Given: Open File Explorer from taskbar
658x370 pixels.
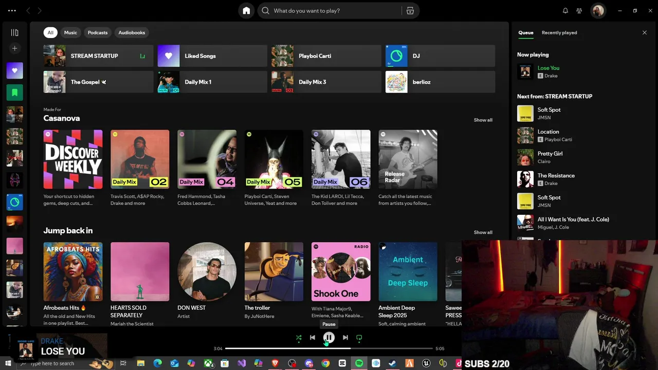Looking at the screenshot, I should point(140,363).
